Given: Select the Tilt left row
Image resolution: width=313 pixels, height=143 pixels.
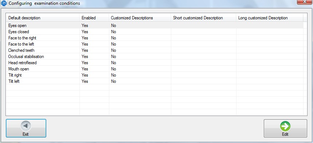Looking at the screenshot, I should click(155, 81).
